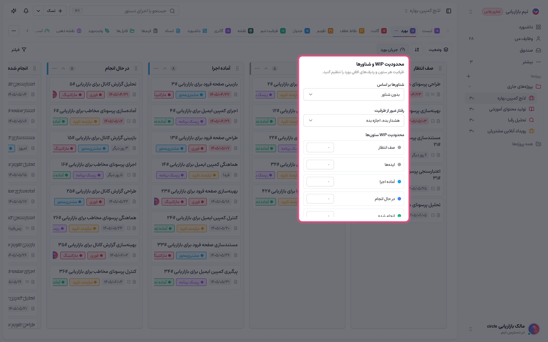The width and height of the screenshot is (548, 342).
Task: Click the gray color dot for صف انتظار
Action: 399,147
